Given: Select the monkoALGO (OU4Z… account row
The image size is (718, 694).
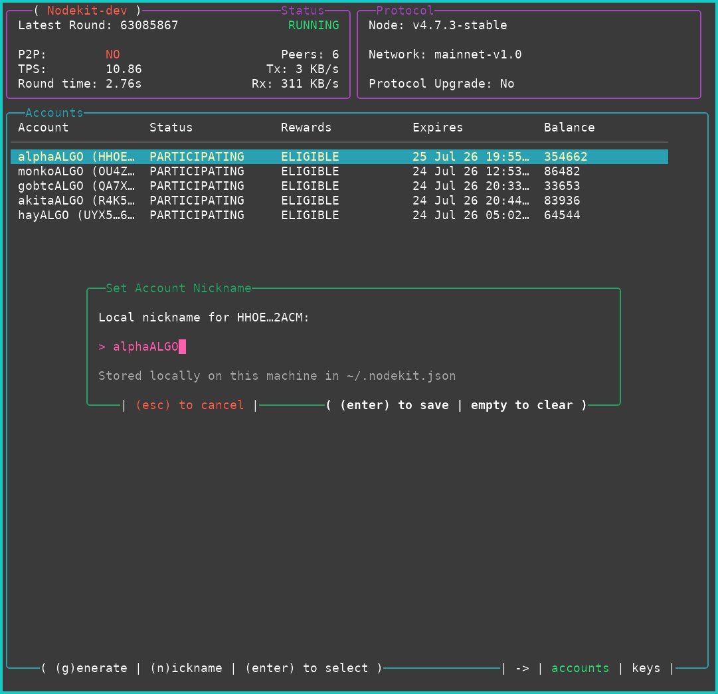Looking at the screenshot, I should (339, 171).
